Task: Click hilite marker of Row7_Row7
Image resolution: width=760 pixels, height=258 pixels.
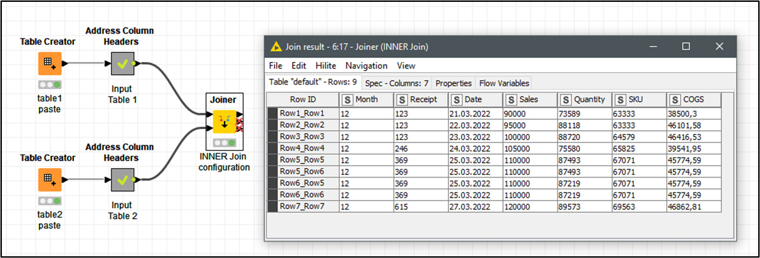Action: click(x=273, y=206)
